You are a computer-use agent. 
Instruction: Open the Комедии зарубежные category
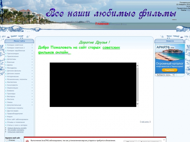[x=16, y=50]
